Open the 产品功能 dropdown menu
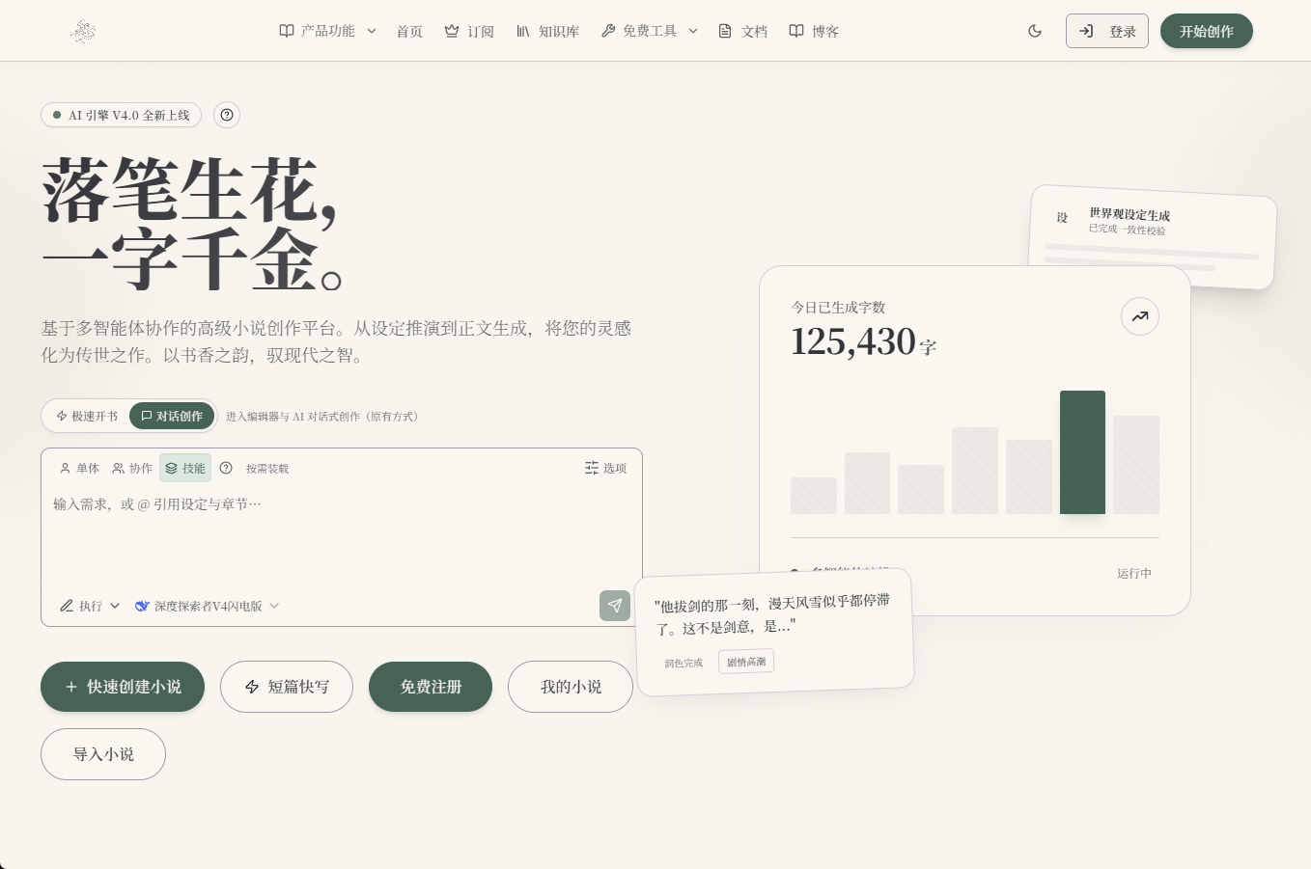This screenshot has height=869, width=1311. pyautogui.click(x=328, y=31)
